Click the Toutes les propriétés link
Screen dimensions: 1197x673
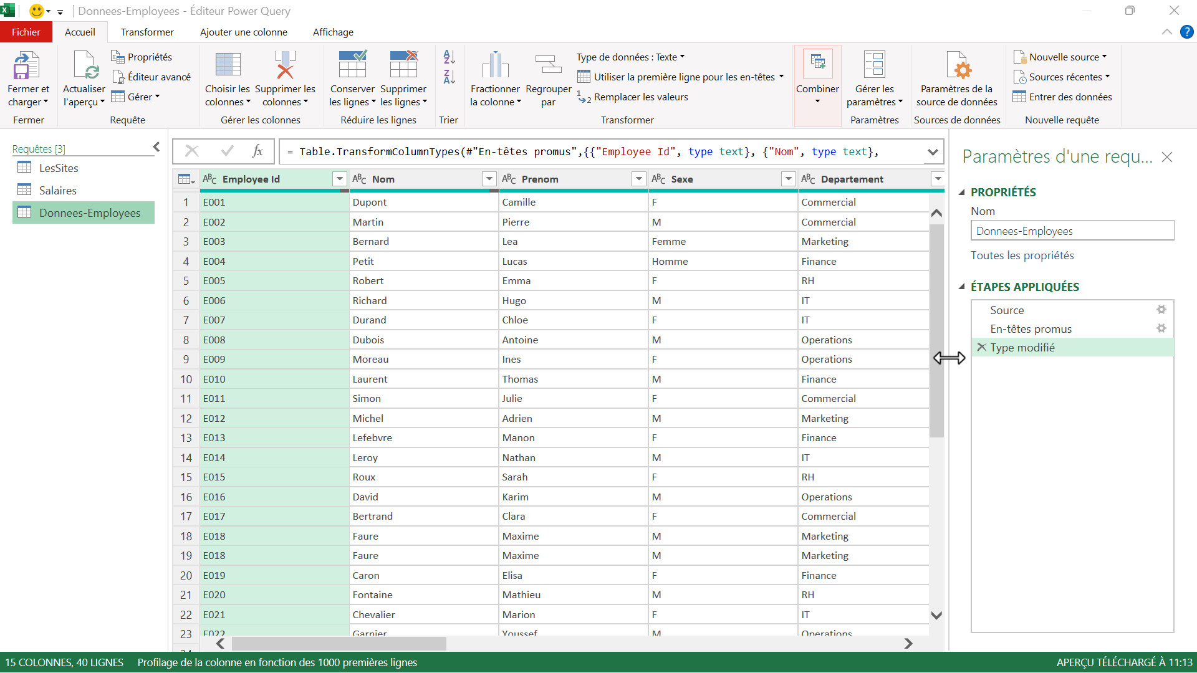pyautogui.click(x=1022, y=255)
